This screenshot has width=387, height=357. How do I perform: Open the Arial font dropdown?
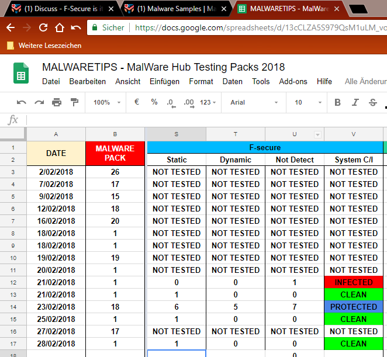coord(253,102)
